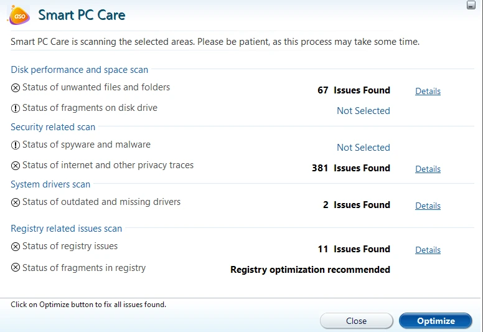This screenshot has height=332, width=483.
Task: Click Registry optimization recommended text
Action: (x=310, y=270)
